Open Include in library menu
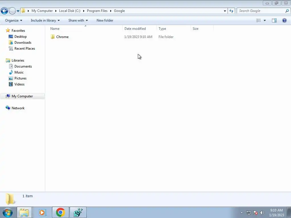This screenshot has height=218, width=291. coord(45,20)
